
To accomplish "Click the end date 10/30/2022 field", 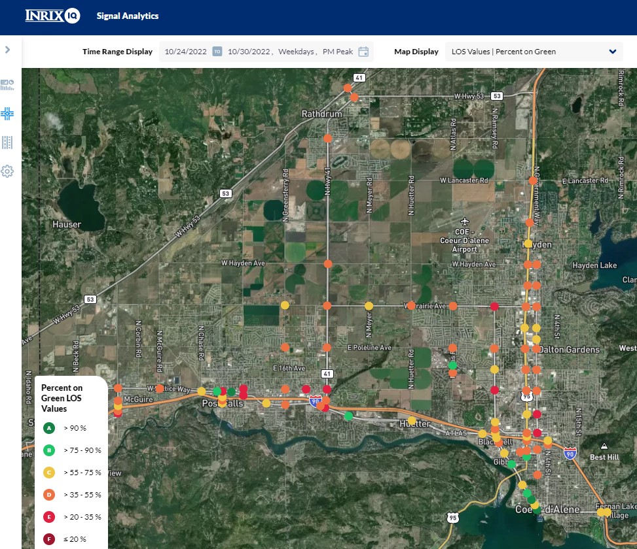I will [x=249, y=52].
